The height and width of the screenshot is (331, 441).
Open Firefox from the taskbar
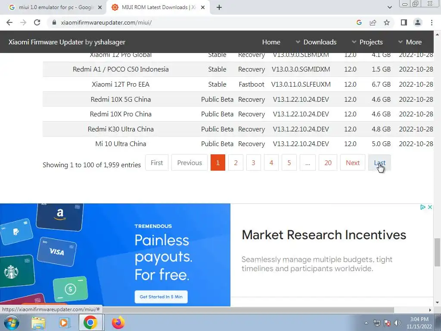[x=118, y=323]
